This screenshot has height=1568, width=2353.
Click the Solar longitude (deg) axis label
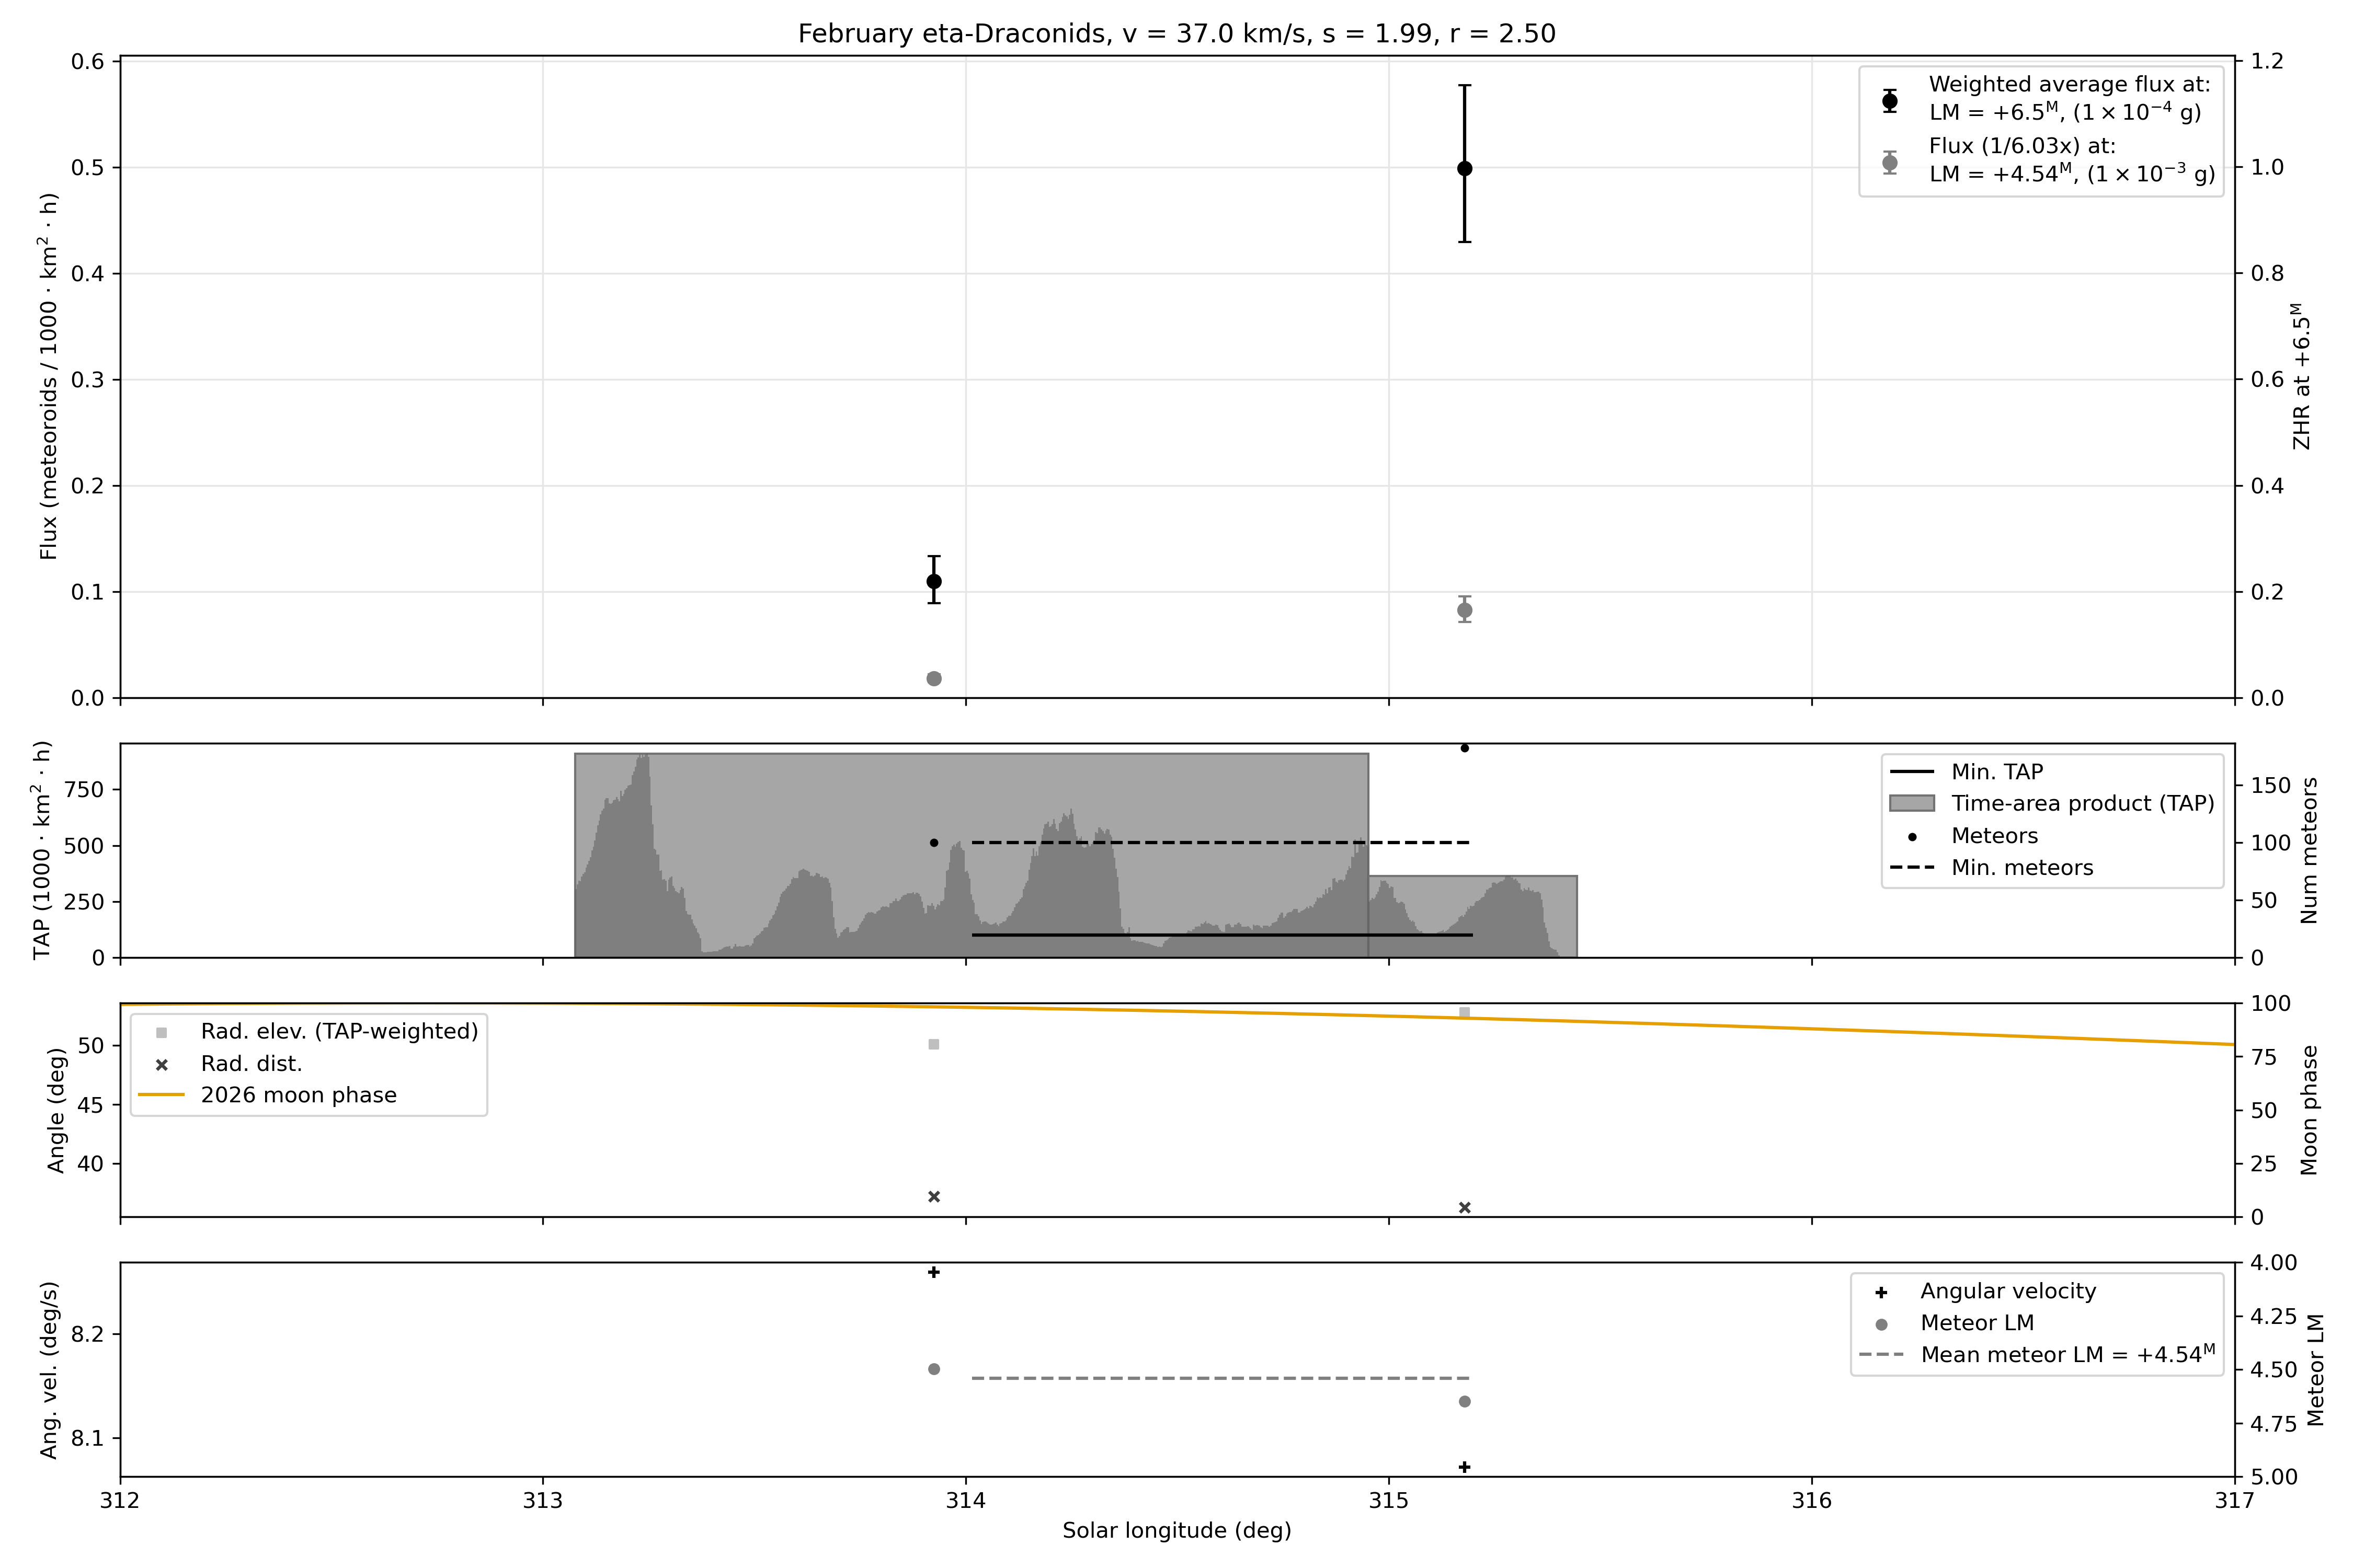click(1176, 1530)
